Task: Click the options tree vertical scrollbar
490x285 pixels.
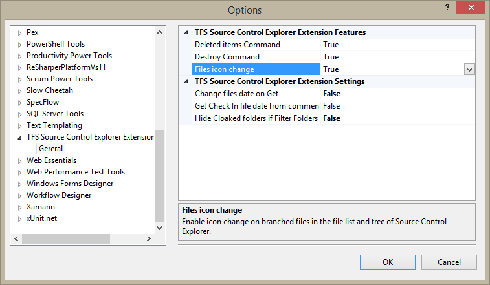Action: (160, 174)
